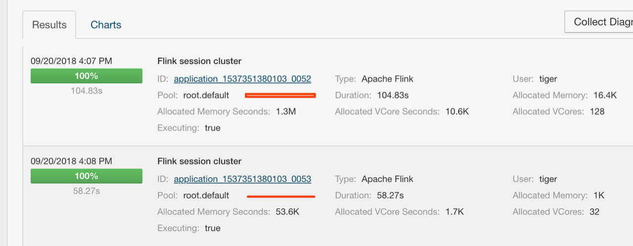
Task: Select the second Flink session cluster title
Action: [x=199, y=161]
